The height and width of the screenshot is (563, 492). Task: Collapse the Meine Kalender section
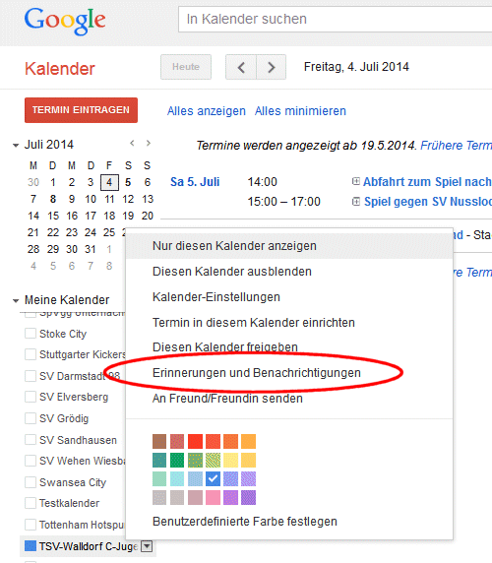(16, 300)
